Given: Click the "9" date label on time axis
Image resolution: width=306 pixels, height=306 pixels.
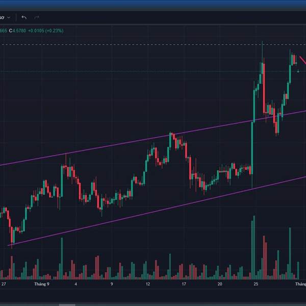Looking at the screenshot, I should tap(112, 284).
